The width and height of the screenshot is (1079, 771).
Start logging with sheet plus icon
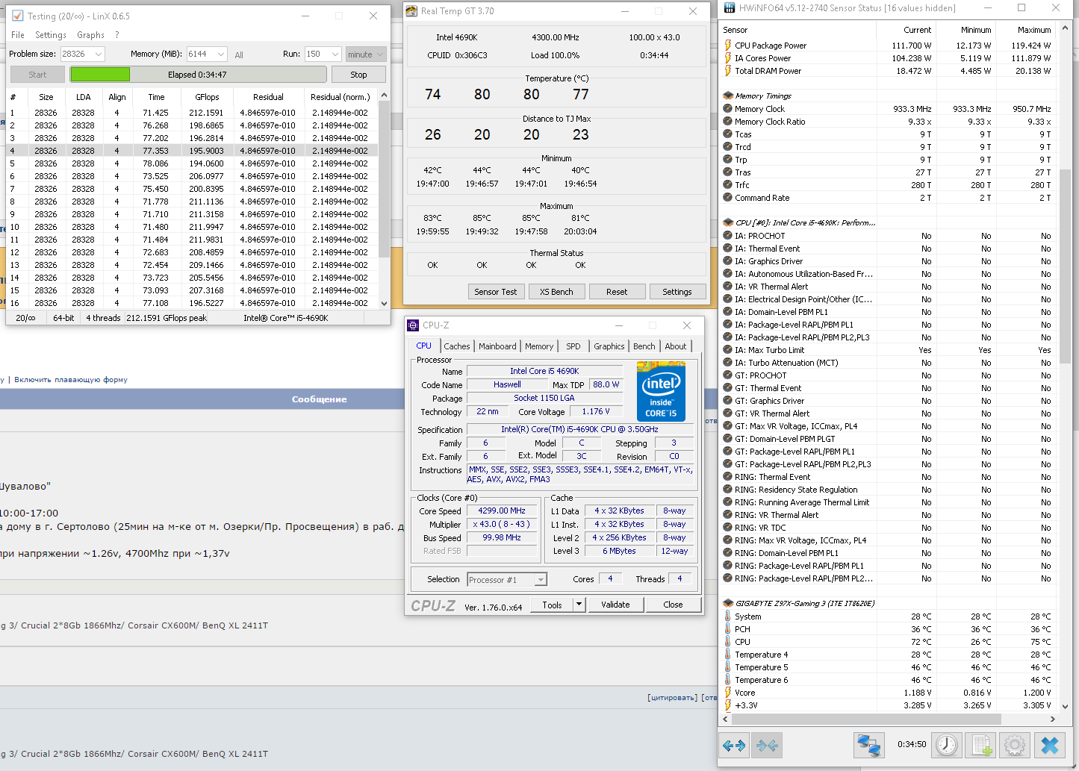981,745
